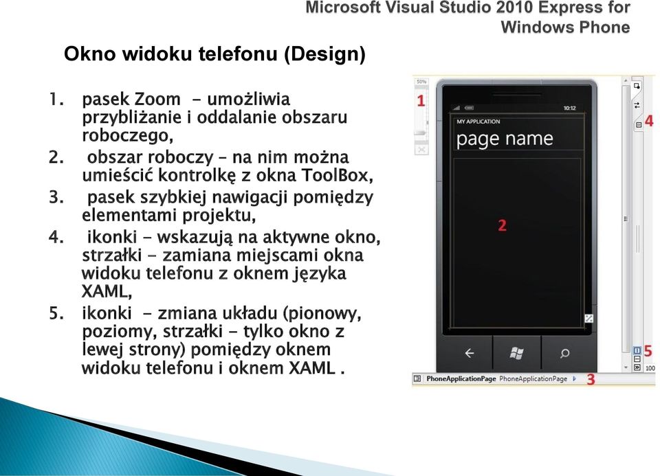Click the phone's 10:12 clock

[x=569, y=108]
